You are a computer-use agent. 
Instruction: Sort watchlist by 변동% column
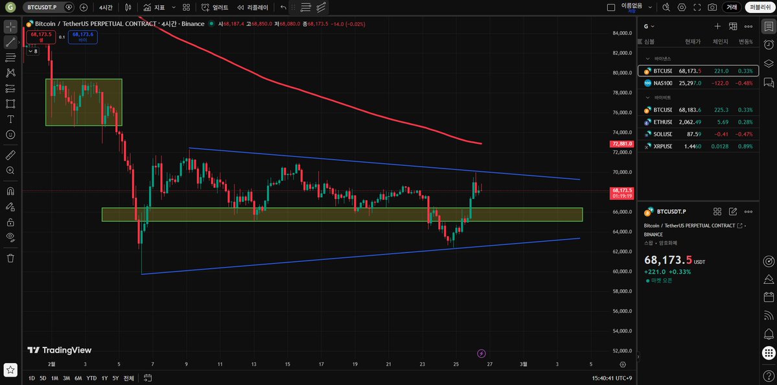[x=746, y=41]
